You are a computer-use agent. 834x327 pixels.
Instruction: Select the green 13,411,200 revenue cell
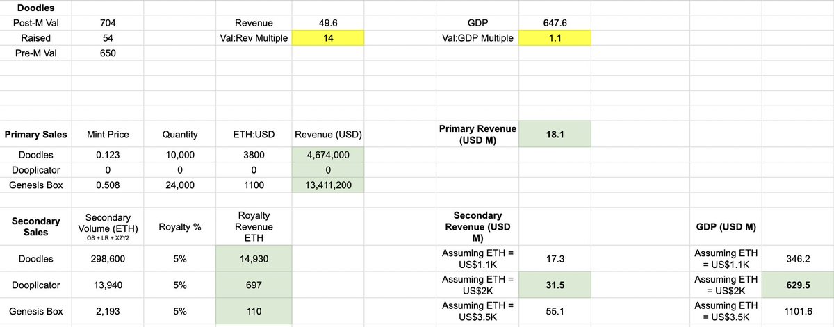328,185
